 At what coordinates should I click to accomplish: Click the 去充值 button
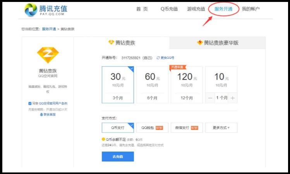pos(118,157)
